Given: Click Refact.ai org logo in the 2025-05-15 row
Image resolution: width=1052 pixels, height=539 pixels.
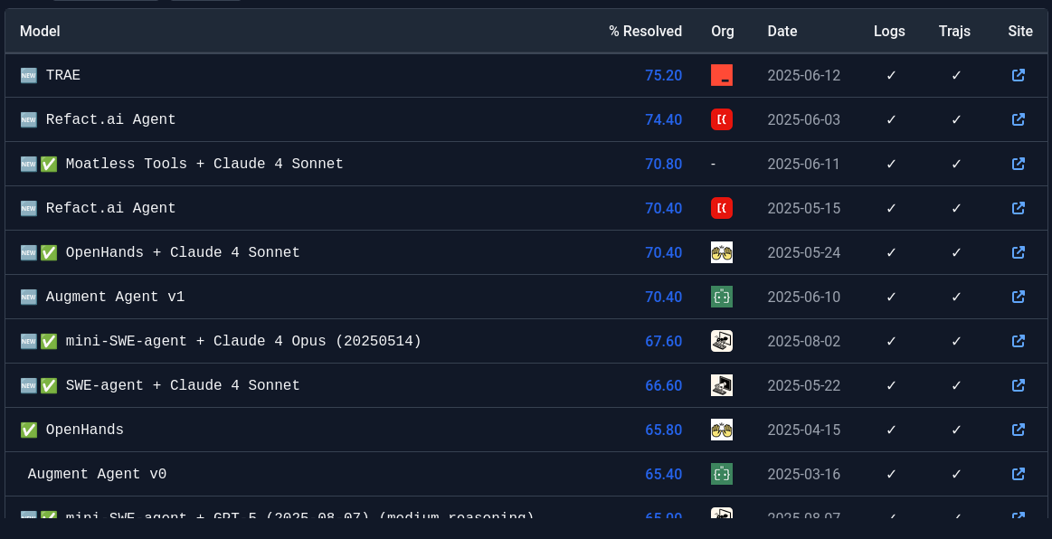Looking at the screenshot, I should point(722,208).
